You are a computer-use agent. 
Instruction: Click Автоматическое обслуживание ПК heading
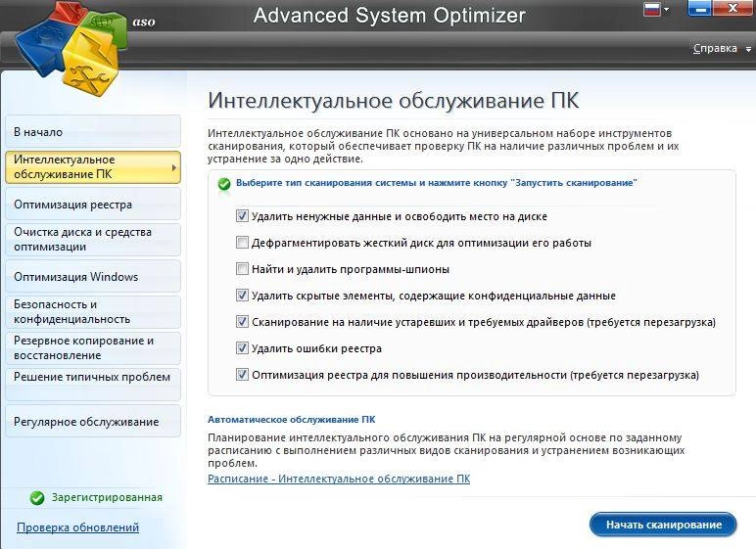(291, 420)
